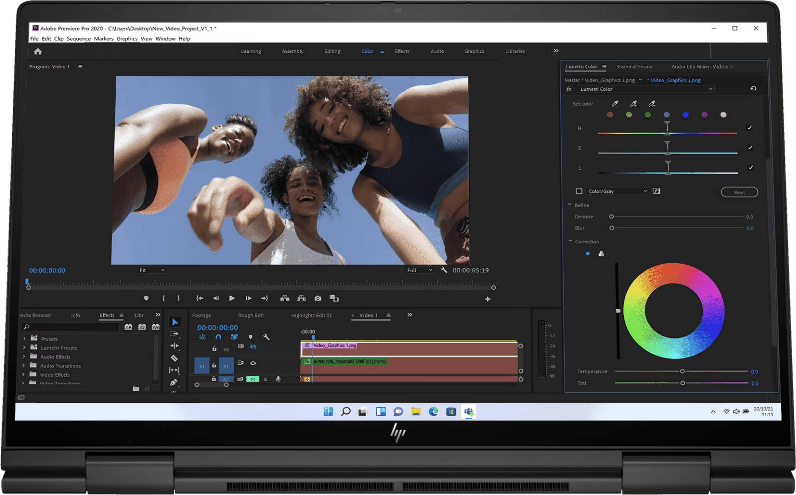Viewport: 796px width, 495px height.
Task: Switch to the Editing workspace
Action: pos(332,51)
